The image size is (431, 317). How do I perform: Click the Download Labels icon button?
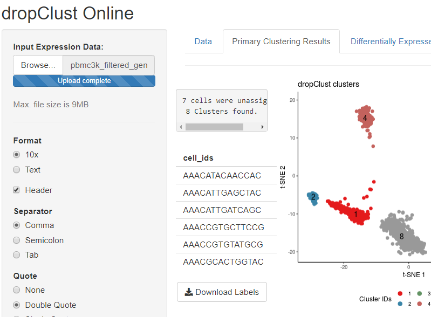[x=222, y=292]
